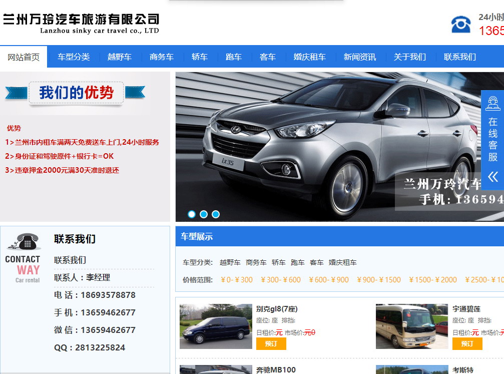
Task: Filter by 跑车 in 车型分类 row
Action: [x=298, y=262]
